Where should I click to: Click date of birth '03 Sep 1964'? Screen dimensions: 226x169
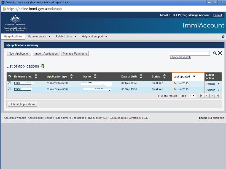point(129,89)
